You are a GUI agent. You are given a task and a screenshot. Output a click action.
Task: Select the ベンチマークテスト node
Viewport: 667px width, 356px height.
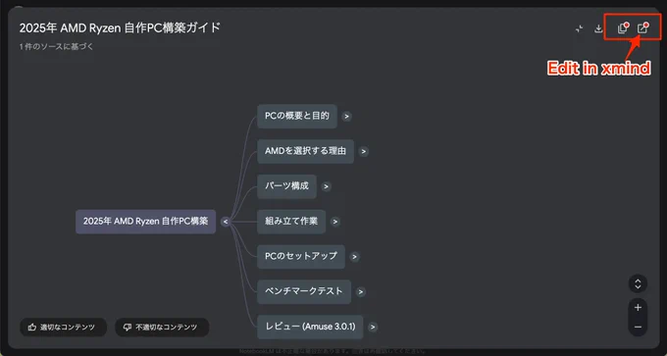304,292
